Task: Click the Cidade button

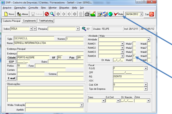Action: [x=12, y=58]
